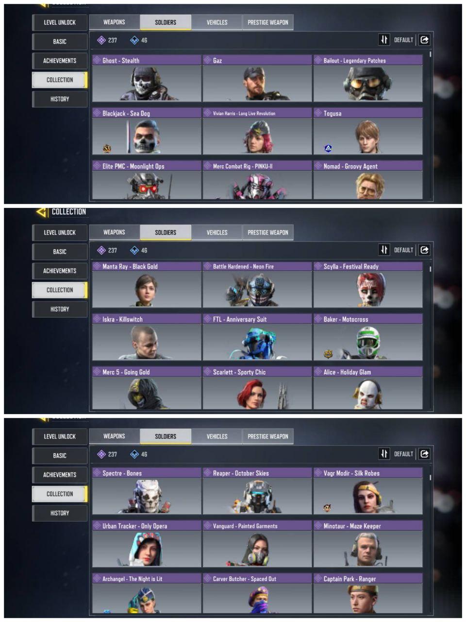Click the S5 badge on Baker - Motocross card
The image size is (466, 622).
[x=328, y=355]
